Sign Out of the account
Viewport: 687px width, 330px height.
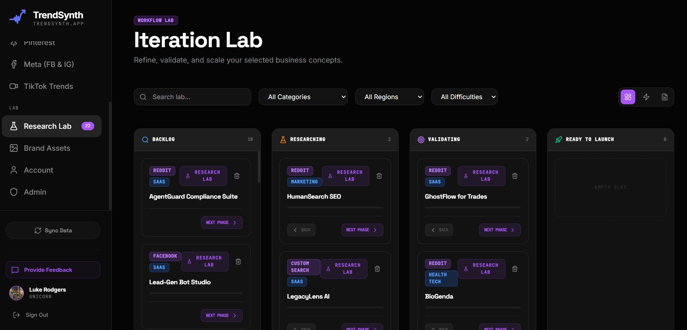pyautogui.click(x=37, y=315)
